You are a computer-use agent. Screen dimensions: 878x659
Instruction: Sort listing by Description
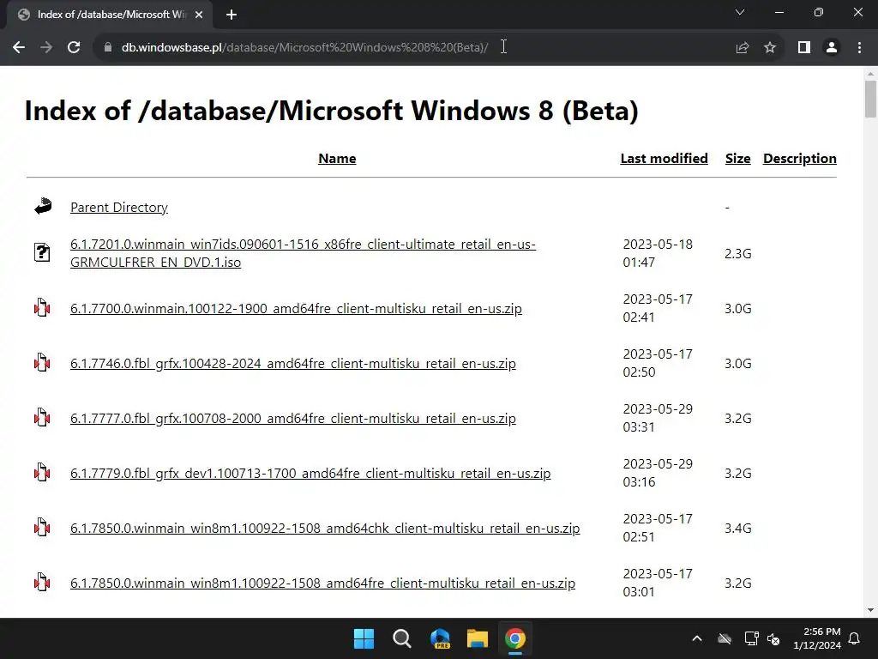[800, 159]
